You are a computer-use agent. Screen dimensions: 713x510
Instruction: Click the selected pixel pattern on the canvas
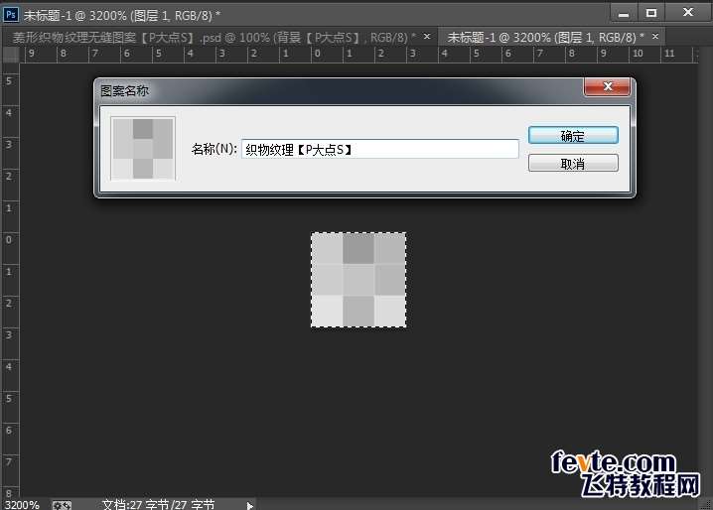click(358, 280)
